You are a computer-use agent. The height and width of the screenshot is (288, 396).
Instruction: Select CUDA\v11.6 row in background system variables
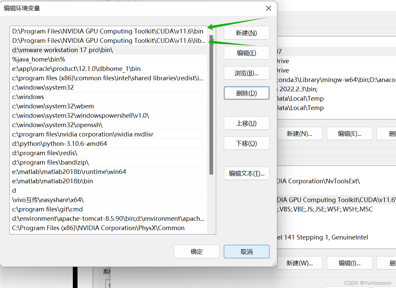(336, 200)
